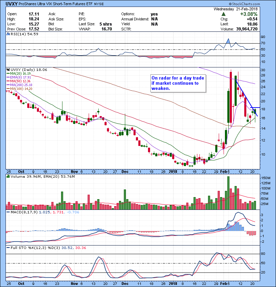
Task: Click the Volume value 39,964,720
Action: pos(247,29)
